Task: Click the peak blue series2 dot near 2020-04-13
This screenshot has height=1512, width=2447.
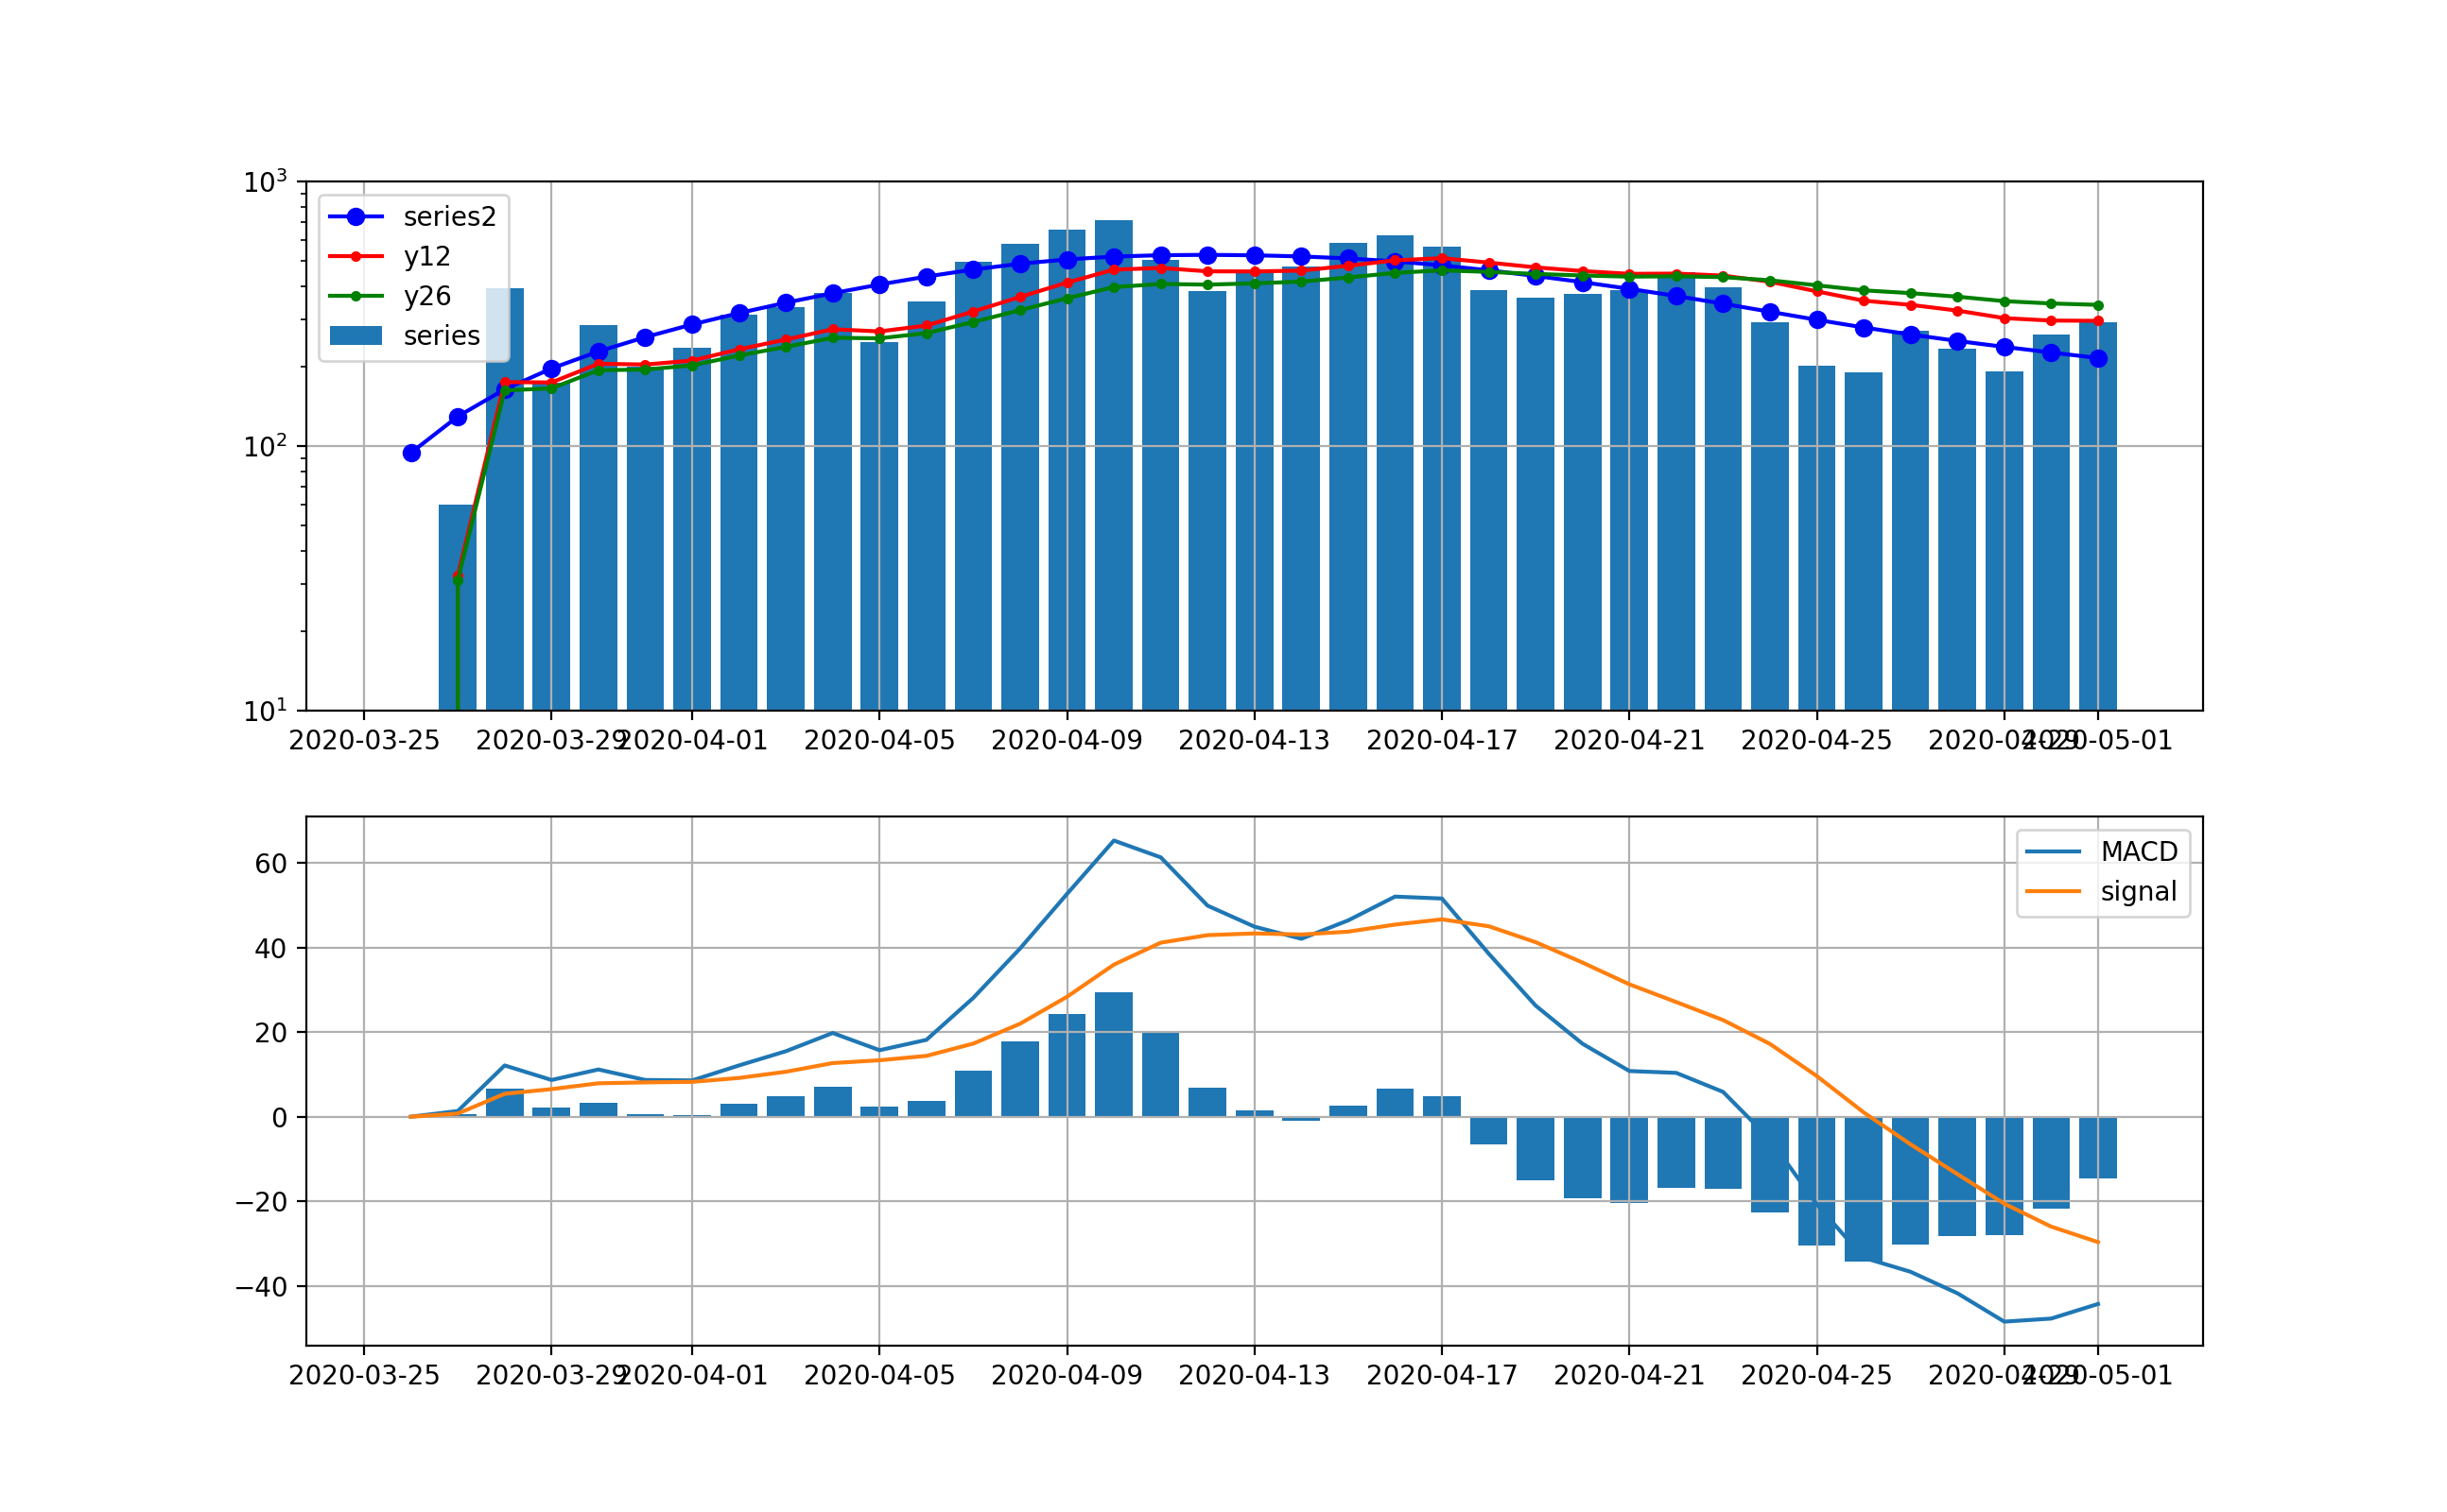Action: tap(1254, 254)
